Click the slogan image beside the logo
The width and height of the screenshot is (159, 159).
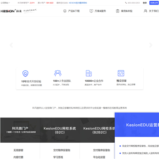click(x=30, y=11)
